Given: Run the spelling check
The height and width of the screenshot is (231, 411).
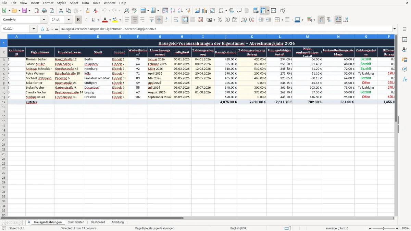Looking at the screenshot, I should tap(134, 11).
